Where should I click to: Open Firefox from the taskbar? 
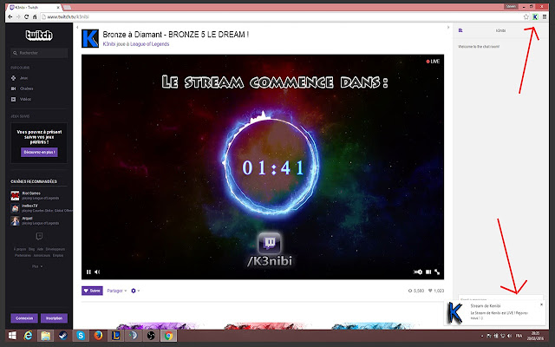pos(98,336)
